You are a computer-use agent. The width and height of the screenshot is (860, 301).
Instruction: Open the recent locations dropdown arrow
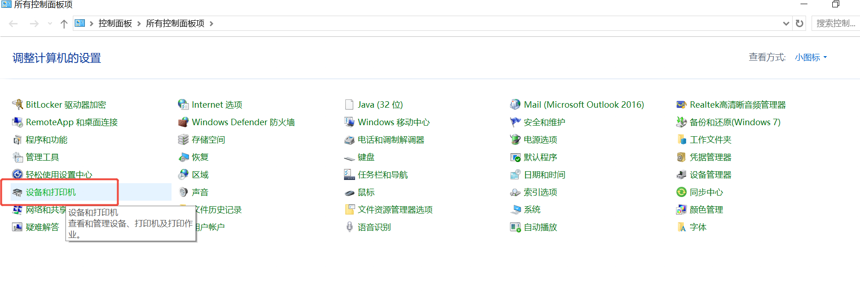point(50,23)
